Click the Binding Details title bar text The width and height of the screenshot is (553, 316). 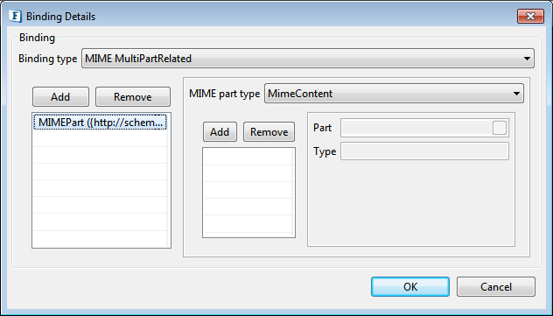click(60, 17)
